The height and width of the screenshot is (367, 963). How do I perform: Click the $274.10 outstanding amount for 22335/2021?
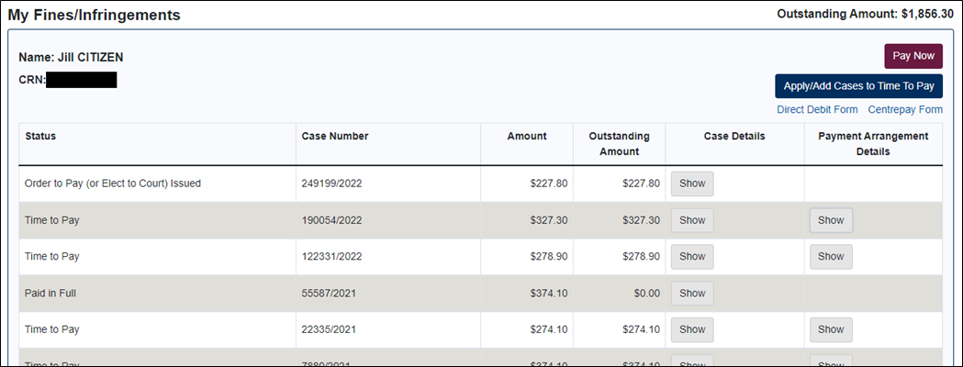tap(642, 329)
